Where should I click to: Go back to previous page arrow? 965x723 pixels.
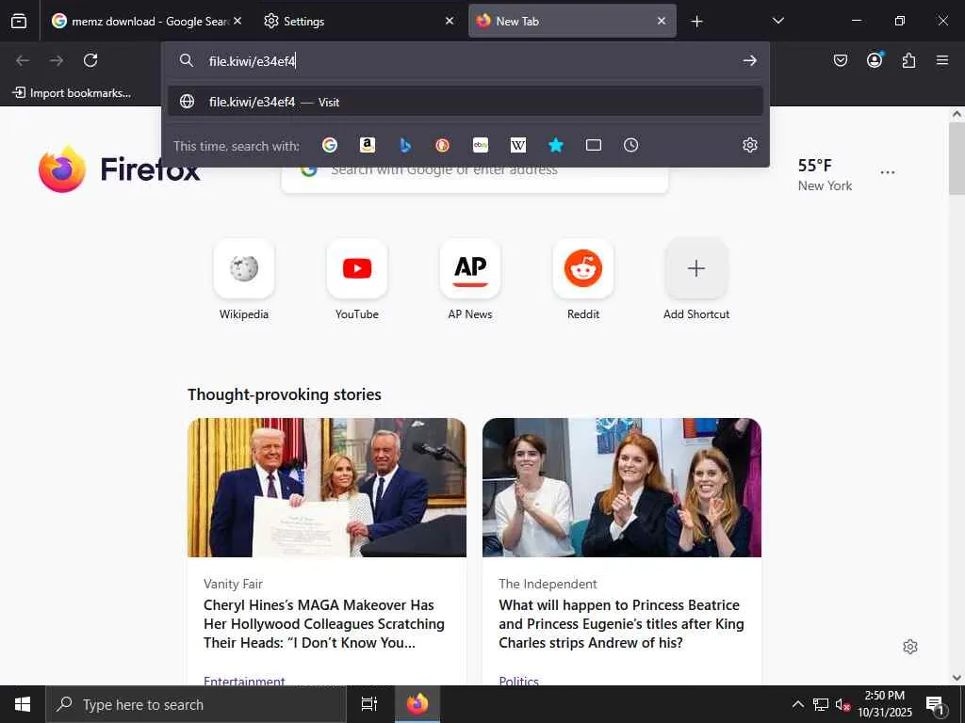point(23,60)
